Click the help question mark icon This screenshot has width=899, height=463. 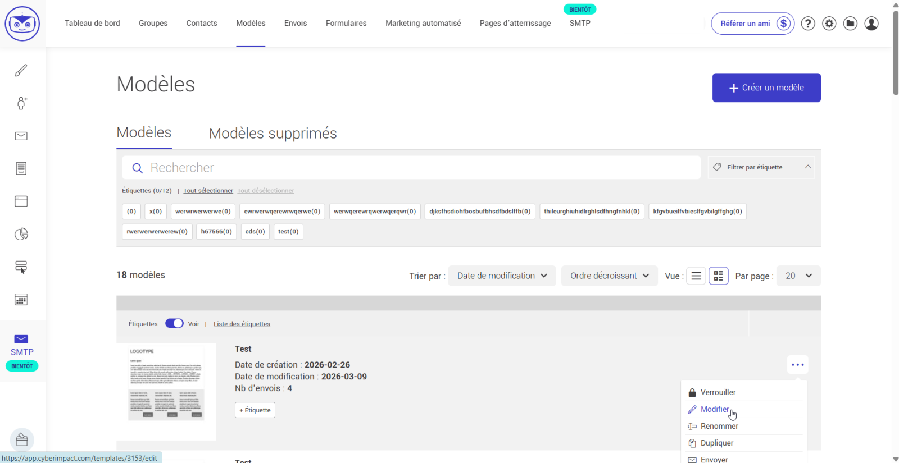[808, 24]
